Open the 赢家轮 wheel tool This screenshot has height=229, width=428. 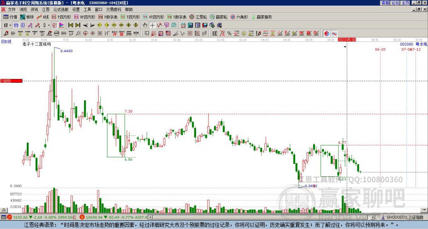tap(219, 17)
